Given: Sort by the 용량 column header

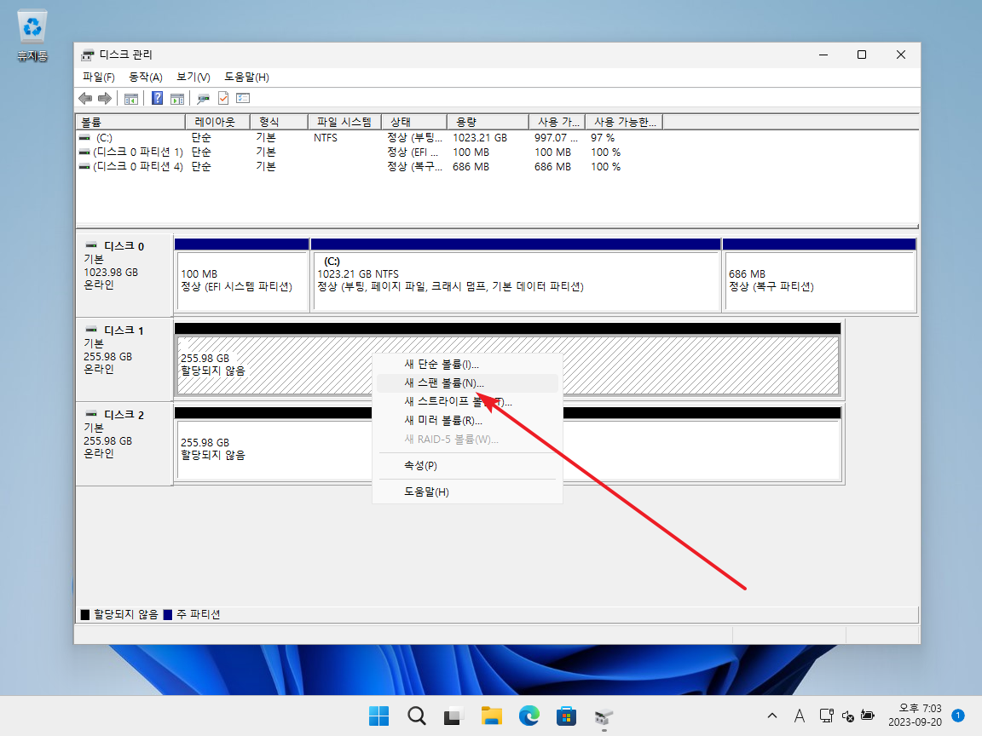Looking at the screenshot, I should (488, 122).
